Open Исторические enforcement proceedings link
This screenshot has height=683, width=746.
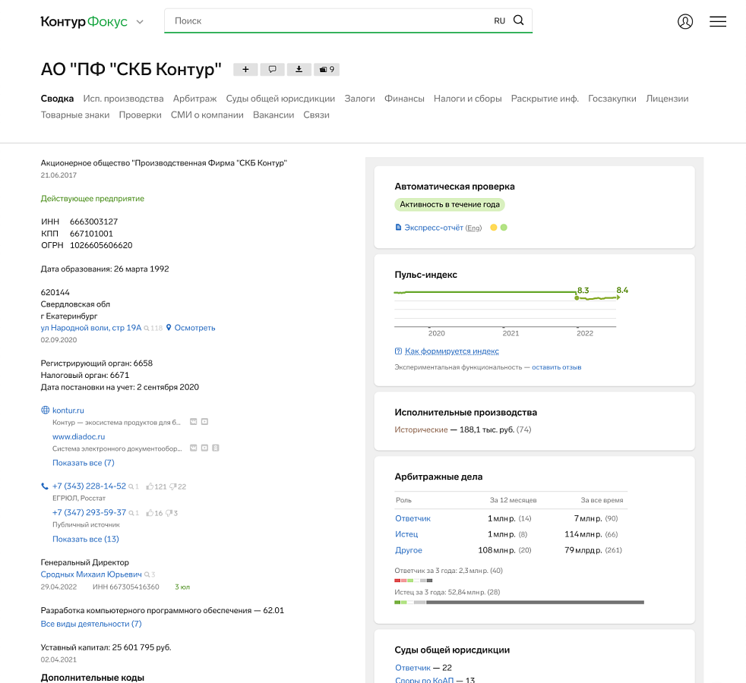421,430
